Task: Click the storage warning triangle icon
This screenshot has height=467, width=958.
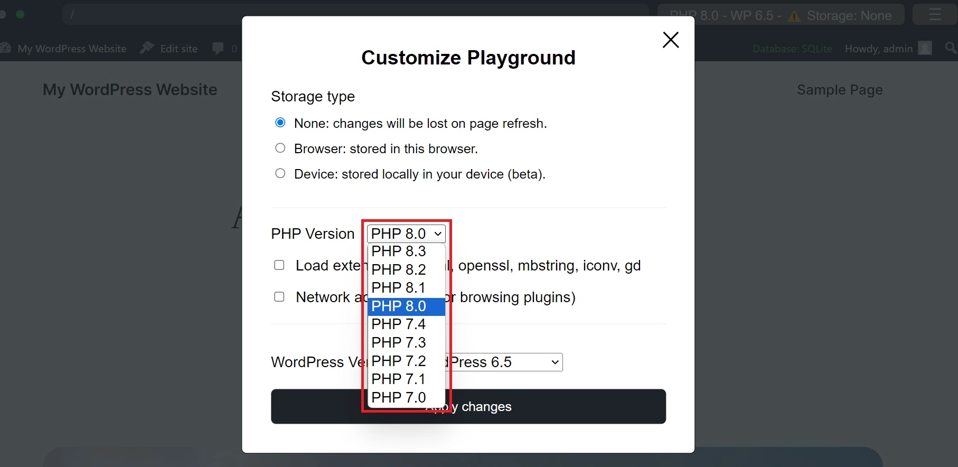Action: pyautogui.click(x=794, y=16)
